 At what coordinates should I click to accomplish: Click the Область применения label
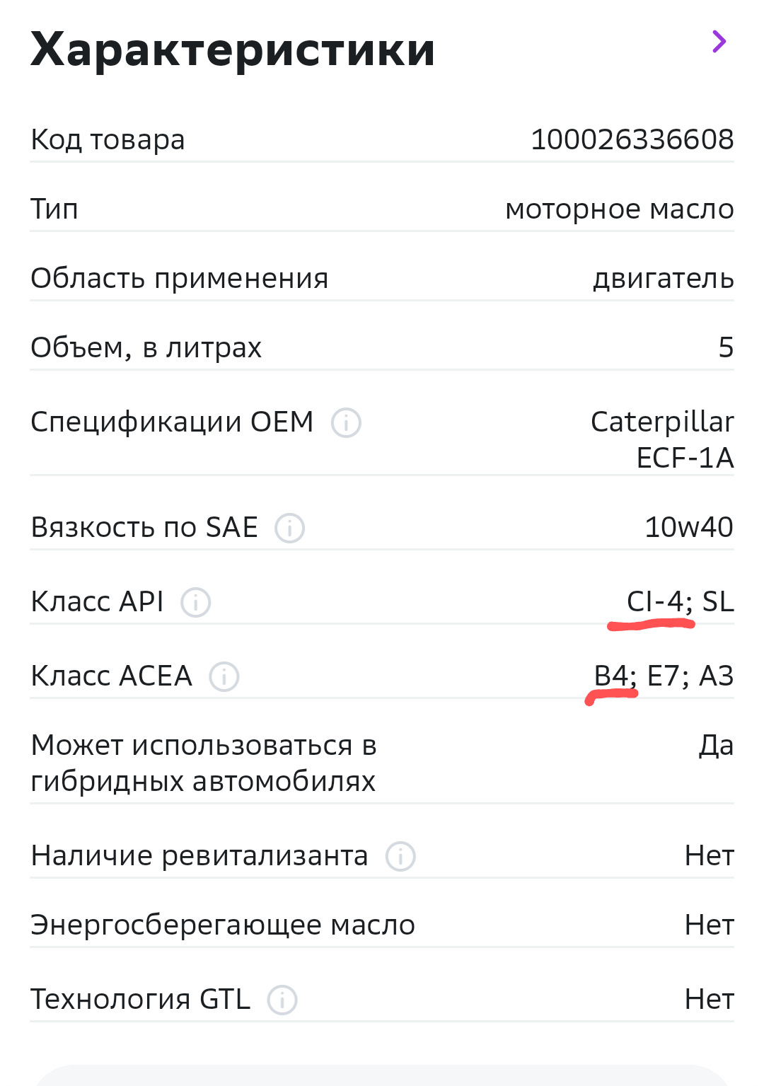(179, 278)
